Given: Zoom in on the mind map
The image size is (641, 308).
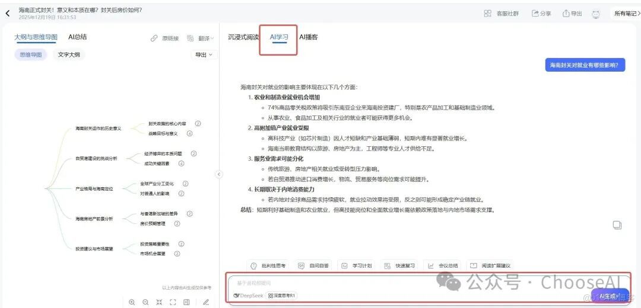Looking at the screenshot, I should 132,302.
